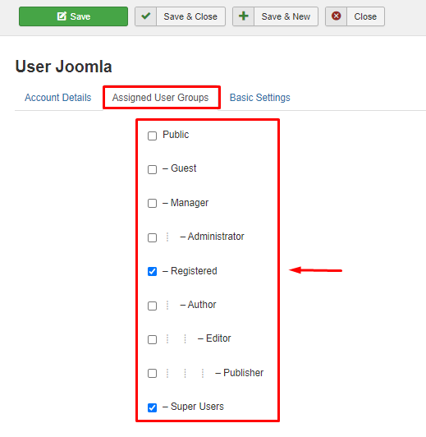This screenshot has width=426, height=437.
Task: Enable the Editor group checkbox
Action: [x=152, y=339]
